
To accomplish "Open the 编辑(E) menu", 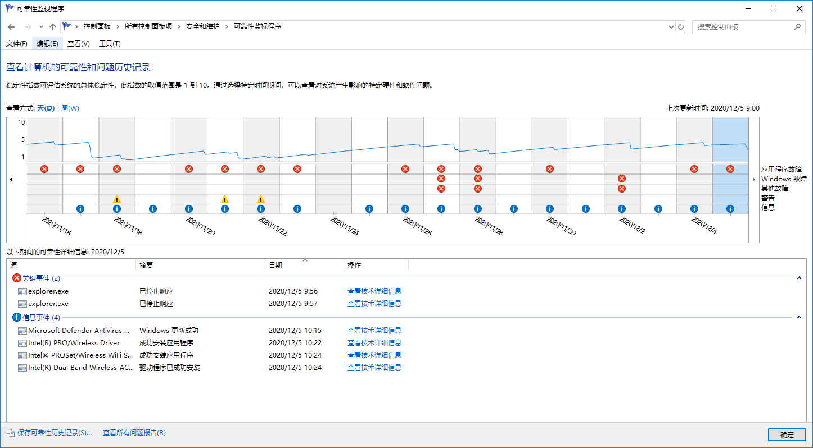I will click(x=47, y=44).
